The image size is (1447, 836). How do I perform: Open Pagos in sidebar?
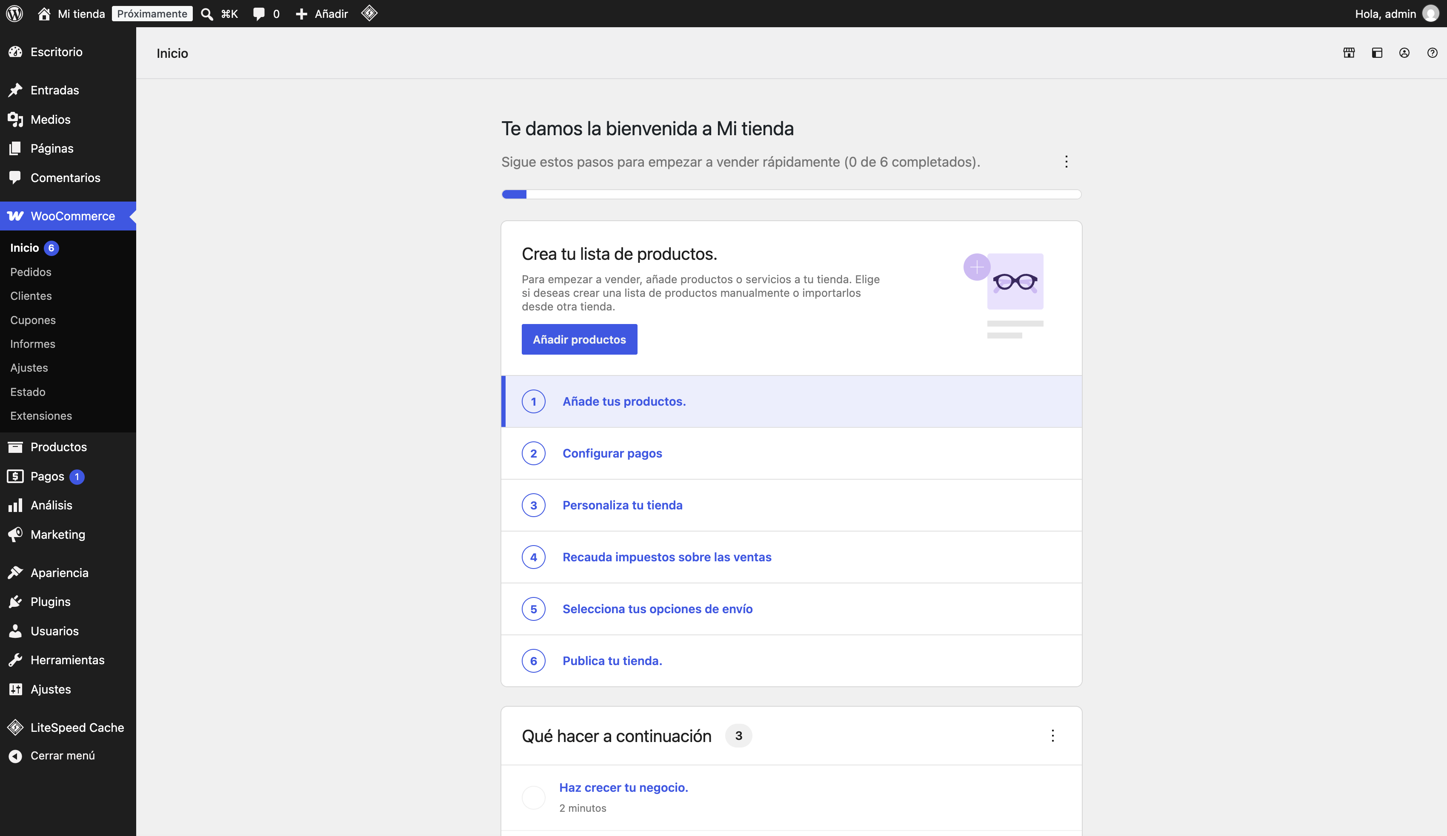tap(68, 476)
